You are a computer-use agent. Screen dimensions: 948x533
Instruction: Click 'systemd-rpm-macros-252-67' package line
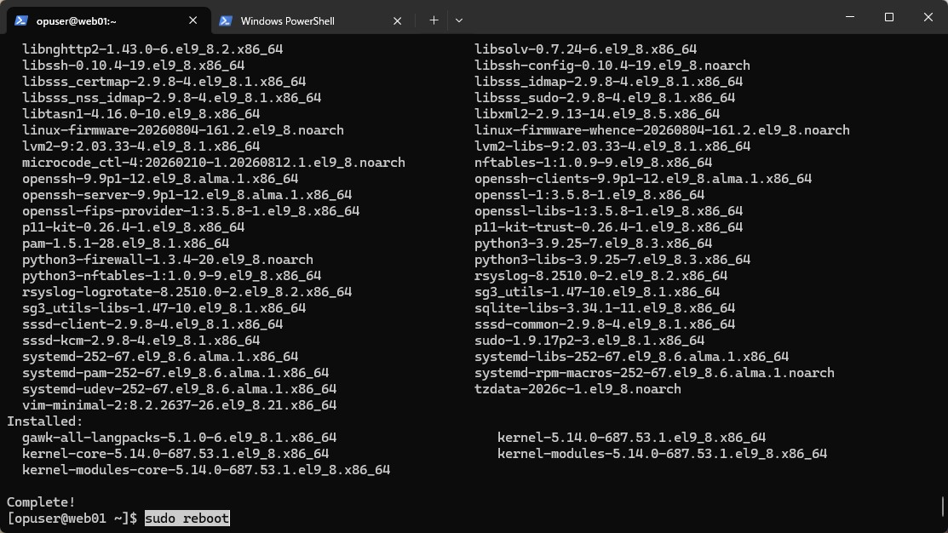point(654,372)
